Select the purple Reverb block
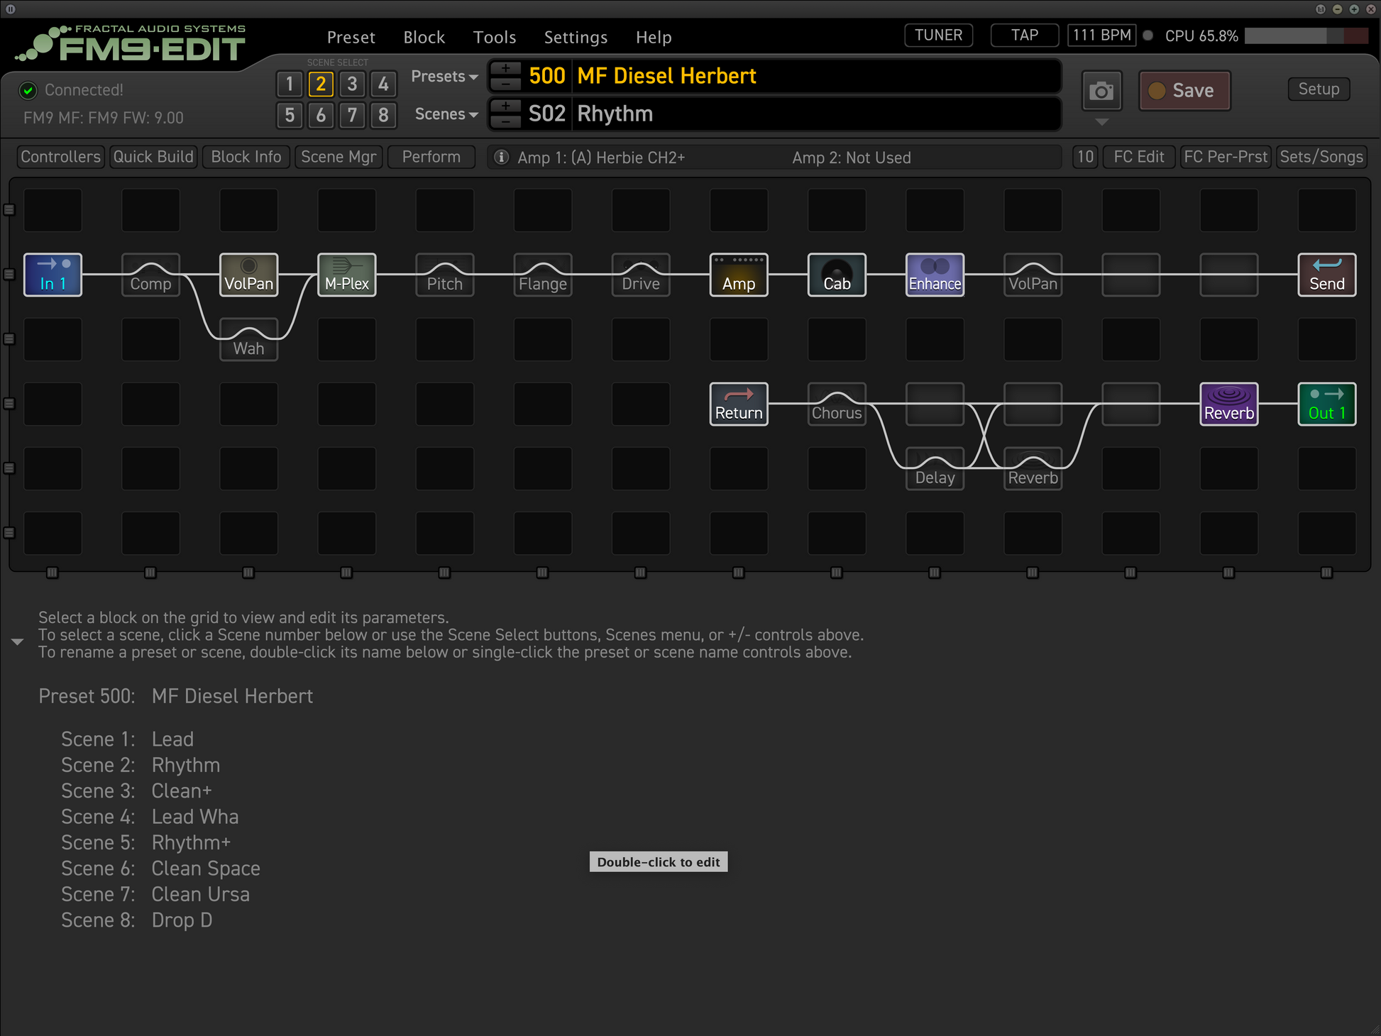 click(x=1228, y=404)
